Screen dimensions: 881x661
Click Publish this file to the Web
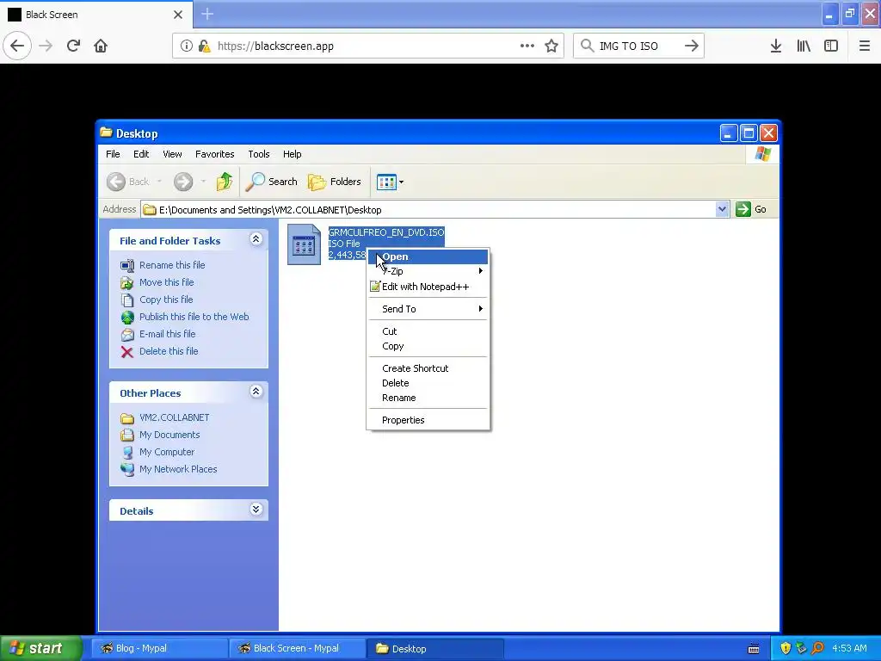(x=194, y=317)
